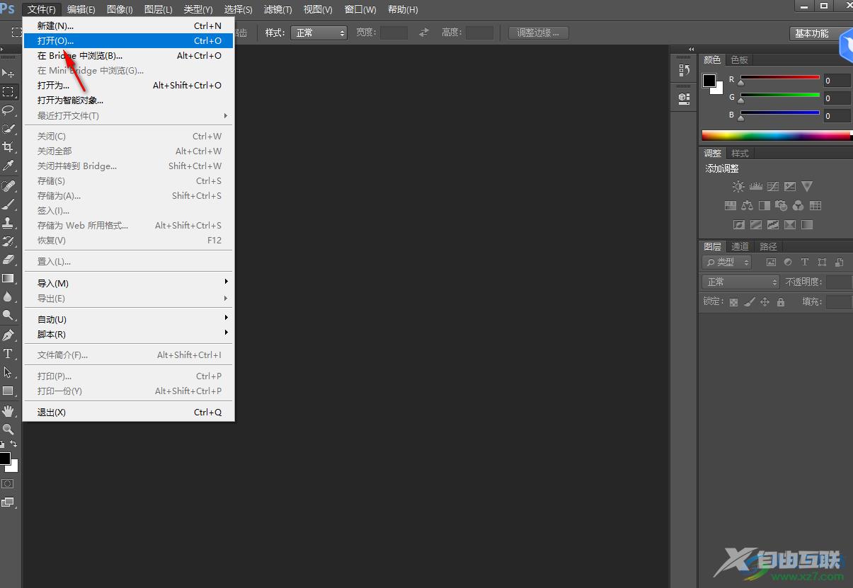The image size is (853, 588).
Task: Select the Rectangle shape tool
Action: [x=8, y=391]
